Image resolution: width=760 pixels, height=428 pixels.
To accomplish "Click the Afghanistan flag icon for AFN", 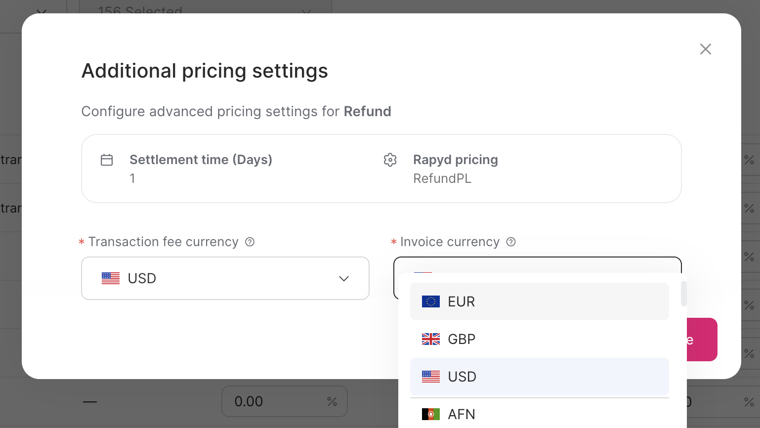I will coord(431,414).
